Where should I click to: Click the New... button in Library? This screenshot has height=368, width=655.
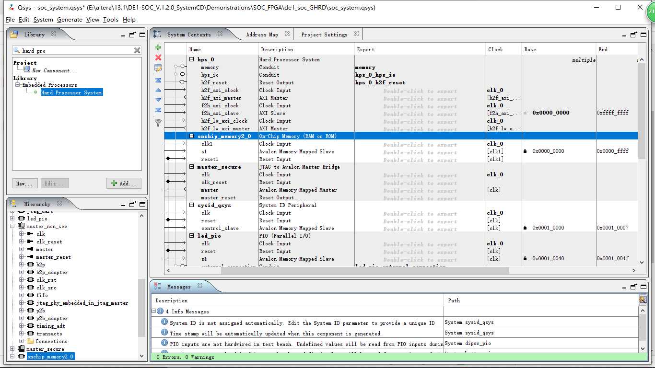tap(25, 184)
